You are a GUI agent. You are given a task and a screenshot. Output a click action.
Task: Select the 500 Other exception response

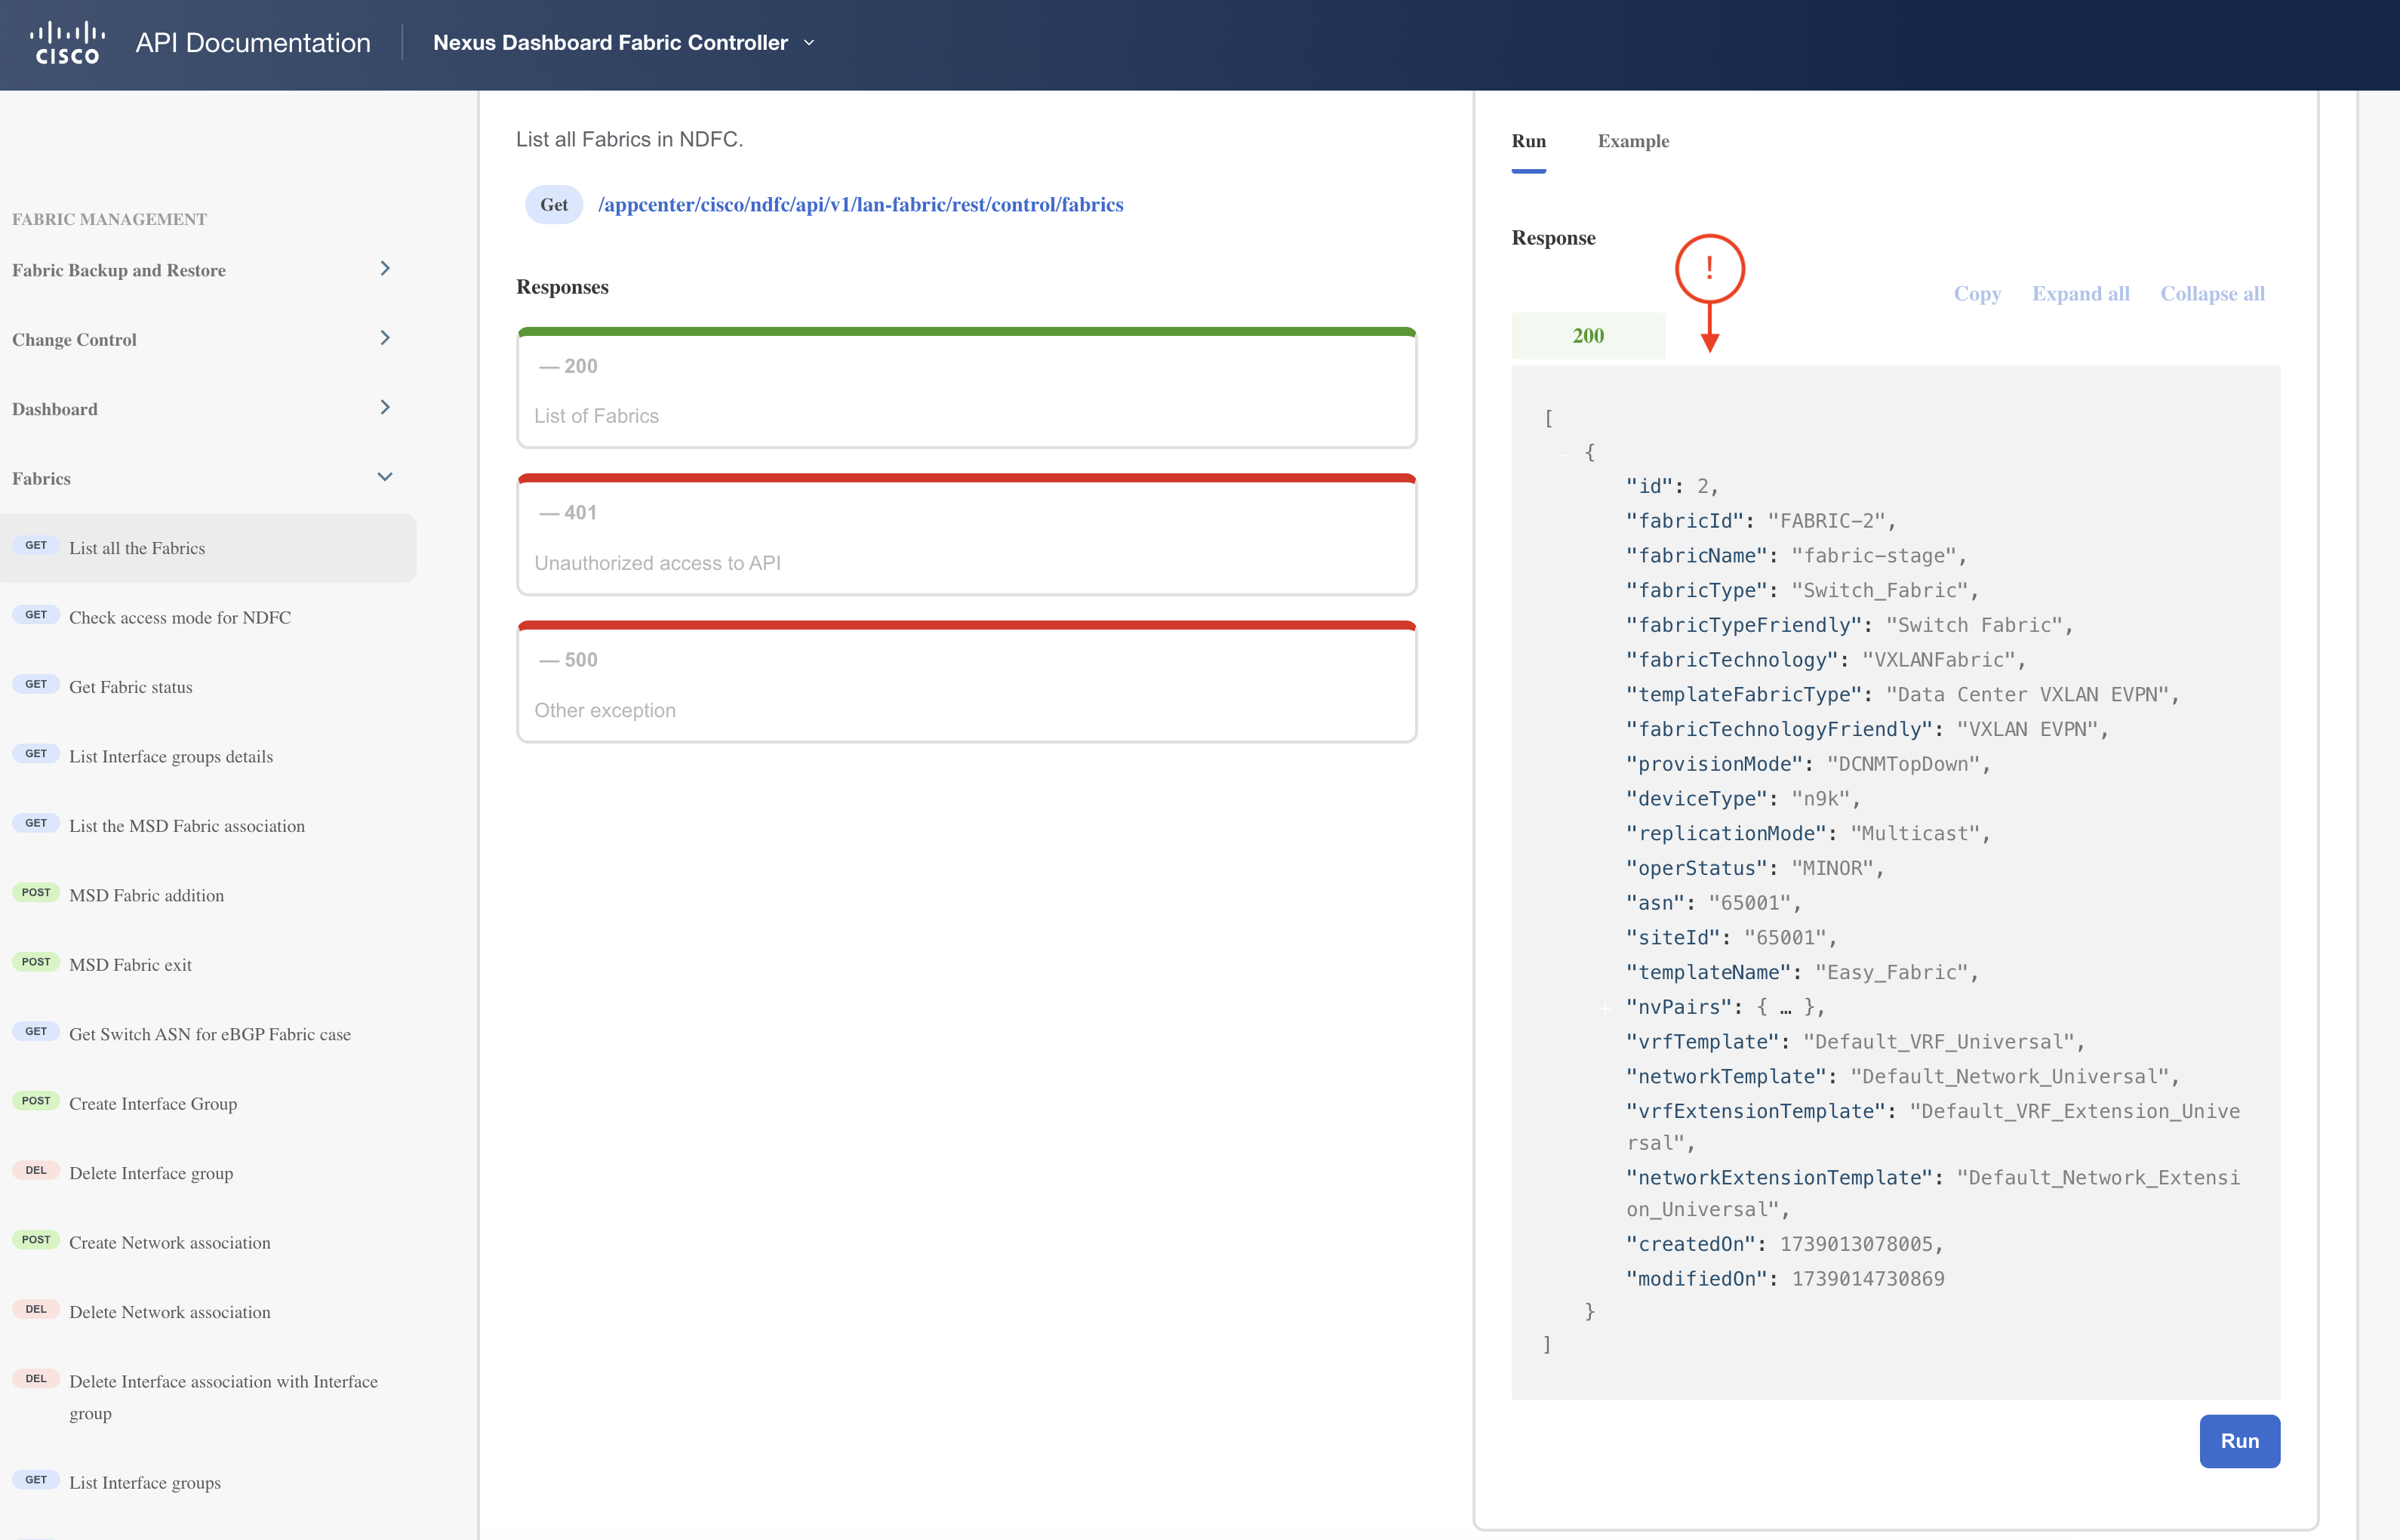[967, 682]
